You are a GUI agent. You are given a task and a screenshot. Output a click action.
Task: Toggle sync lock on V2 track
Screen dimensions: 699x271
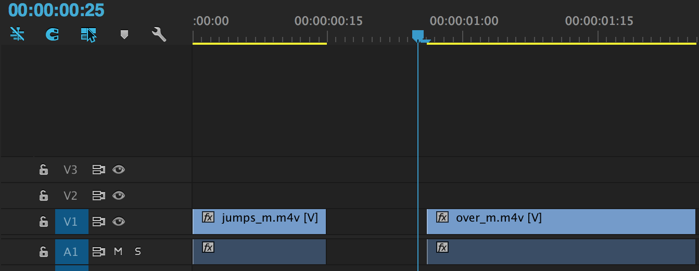(98, 196)
